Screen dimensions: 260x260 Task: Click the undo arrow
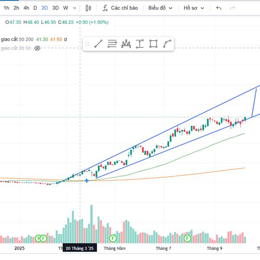[x=219, y=8]
